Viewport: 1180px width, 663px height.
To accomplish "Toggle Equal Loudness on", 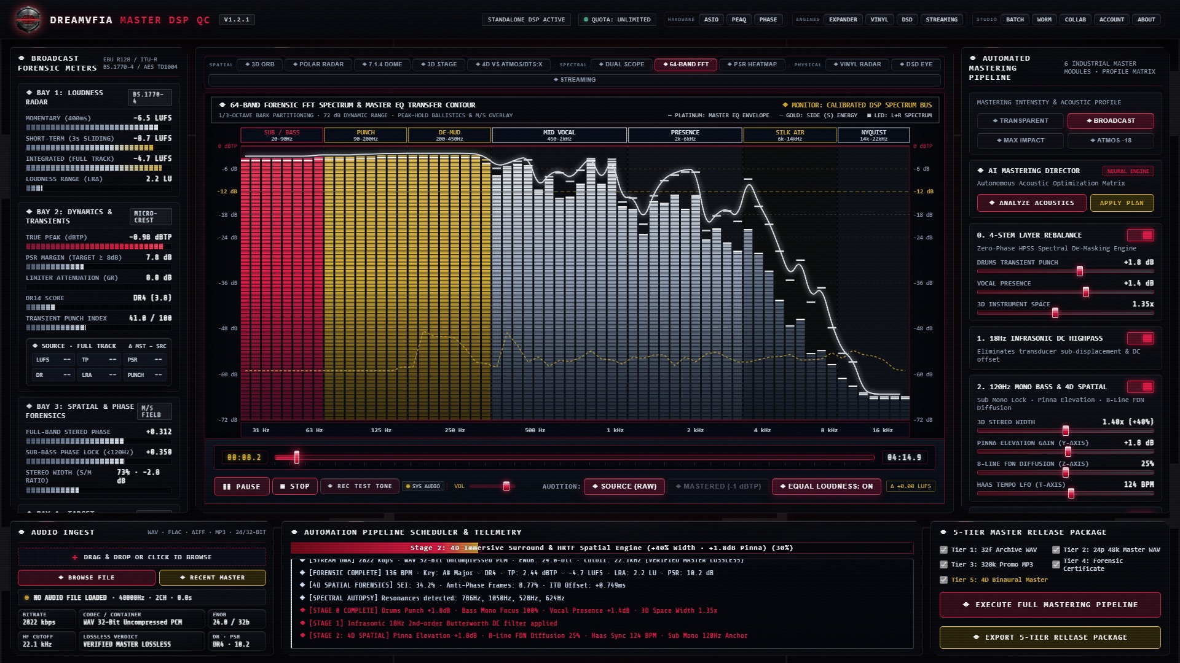I will tap(827, 486).
